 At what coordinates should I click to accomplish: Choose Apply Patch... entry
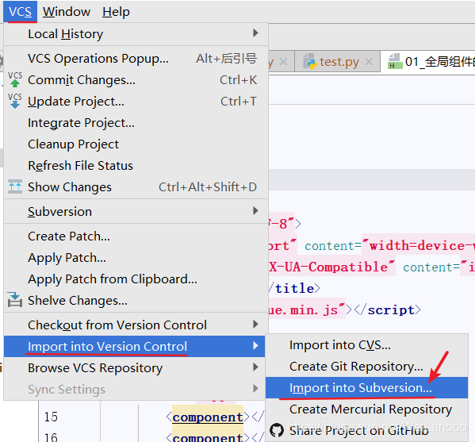[x=136, y=258]
